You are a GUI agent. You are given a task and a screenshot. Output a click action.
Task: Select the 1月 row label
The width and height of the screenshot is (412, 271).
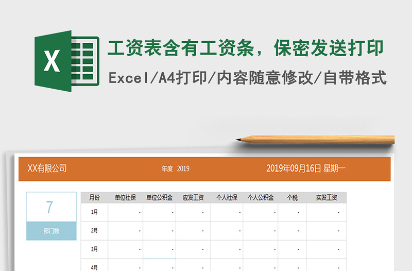coord(94,212)
